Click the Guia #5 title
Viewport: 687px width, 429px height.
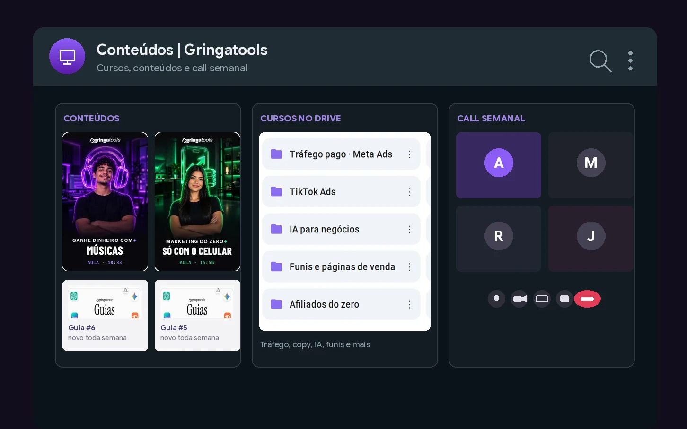(174, 327)
